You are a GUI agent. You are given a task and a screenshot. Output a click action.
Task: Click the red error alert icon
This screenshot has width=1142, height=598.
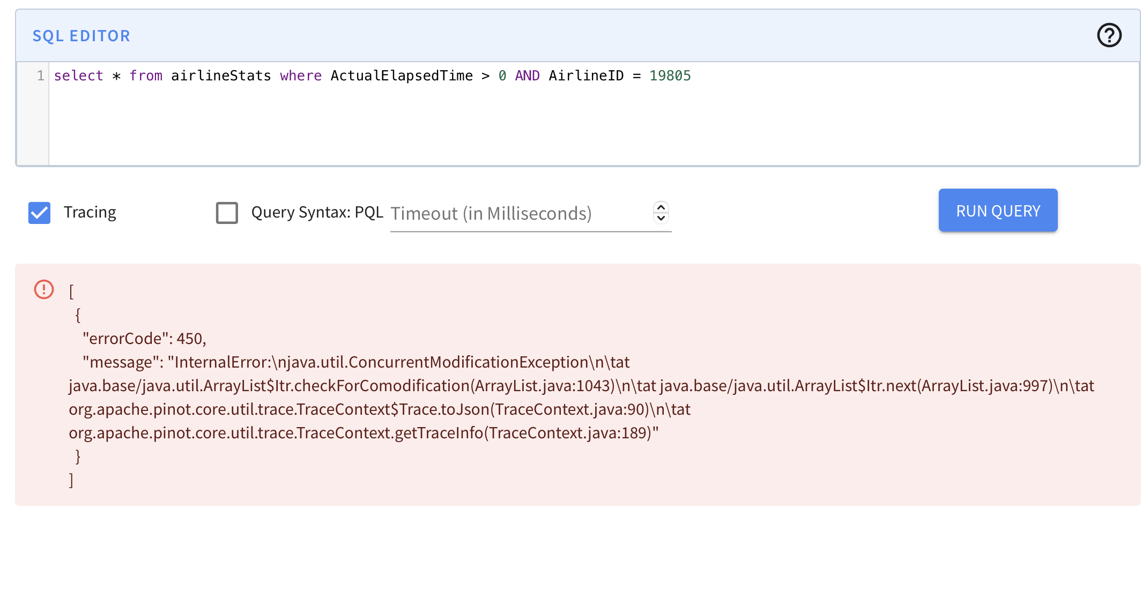click(x=44, y=289)
